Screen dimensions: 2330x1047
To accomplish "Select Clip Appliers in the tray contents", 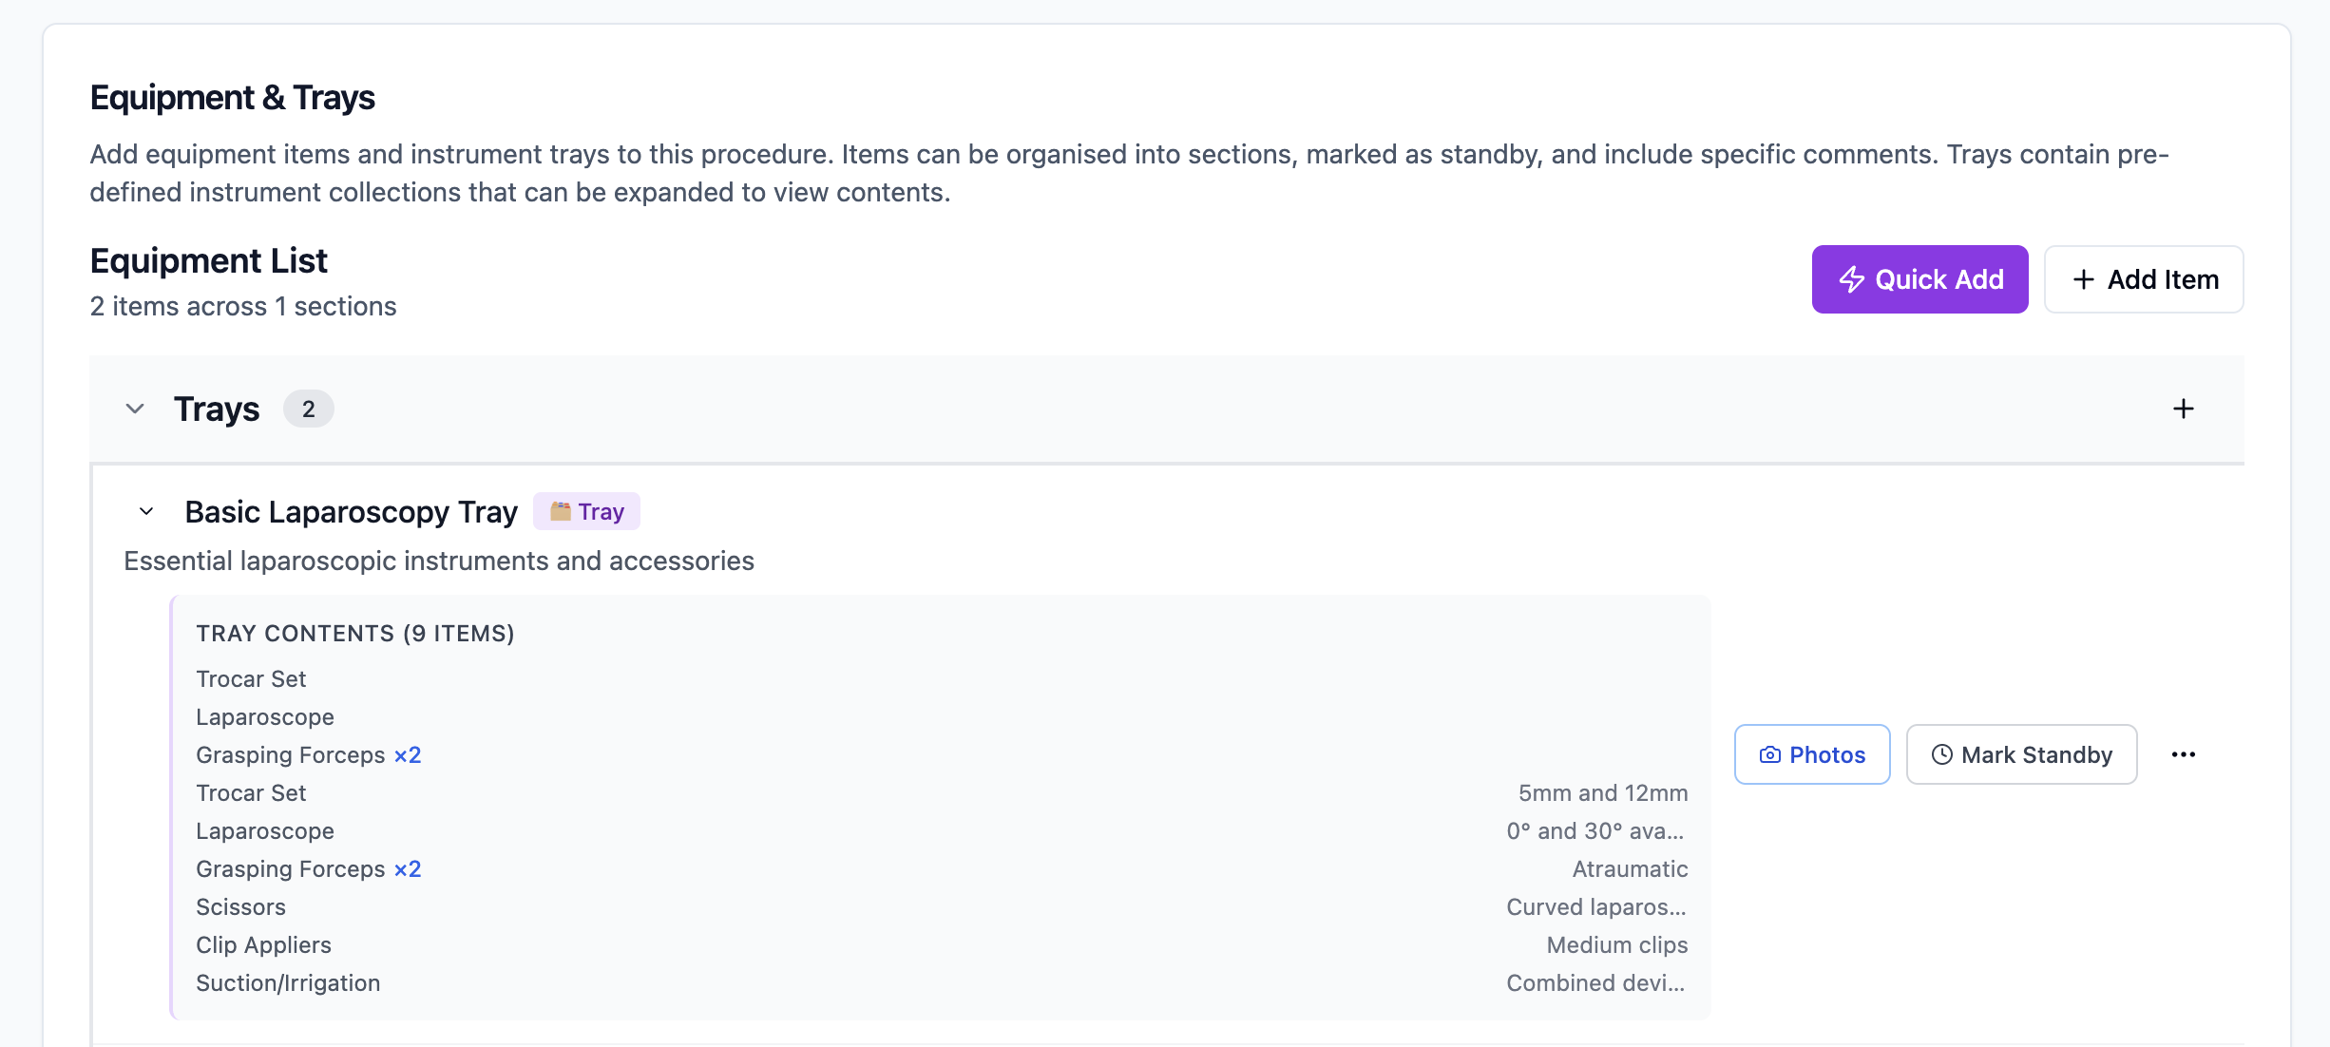I will click(263, 945).
